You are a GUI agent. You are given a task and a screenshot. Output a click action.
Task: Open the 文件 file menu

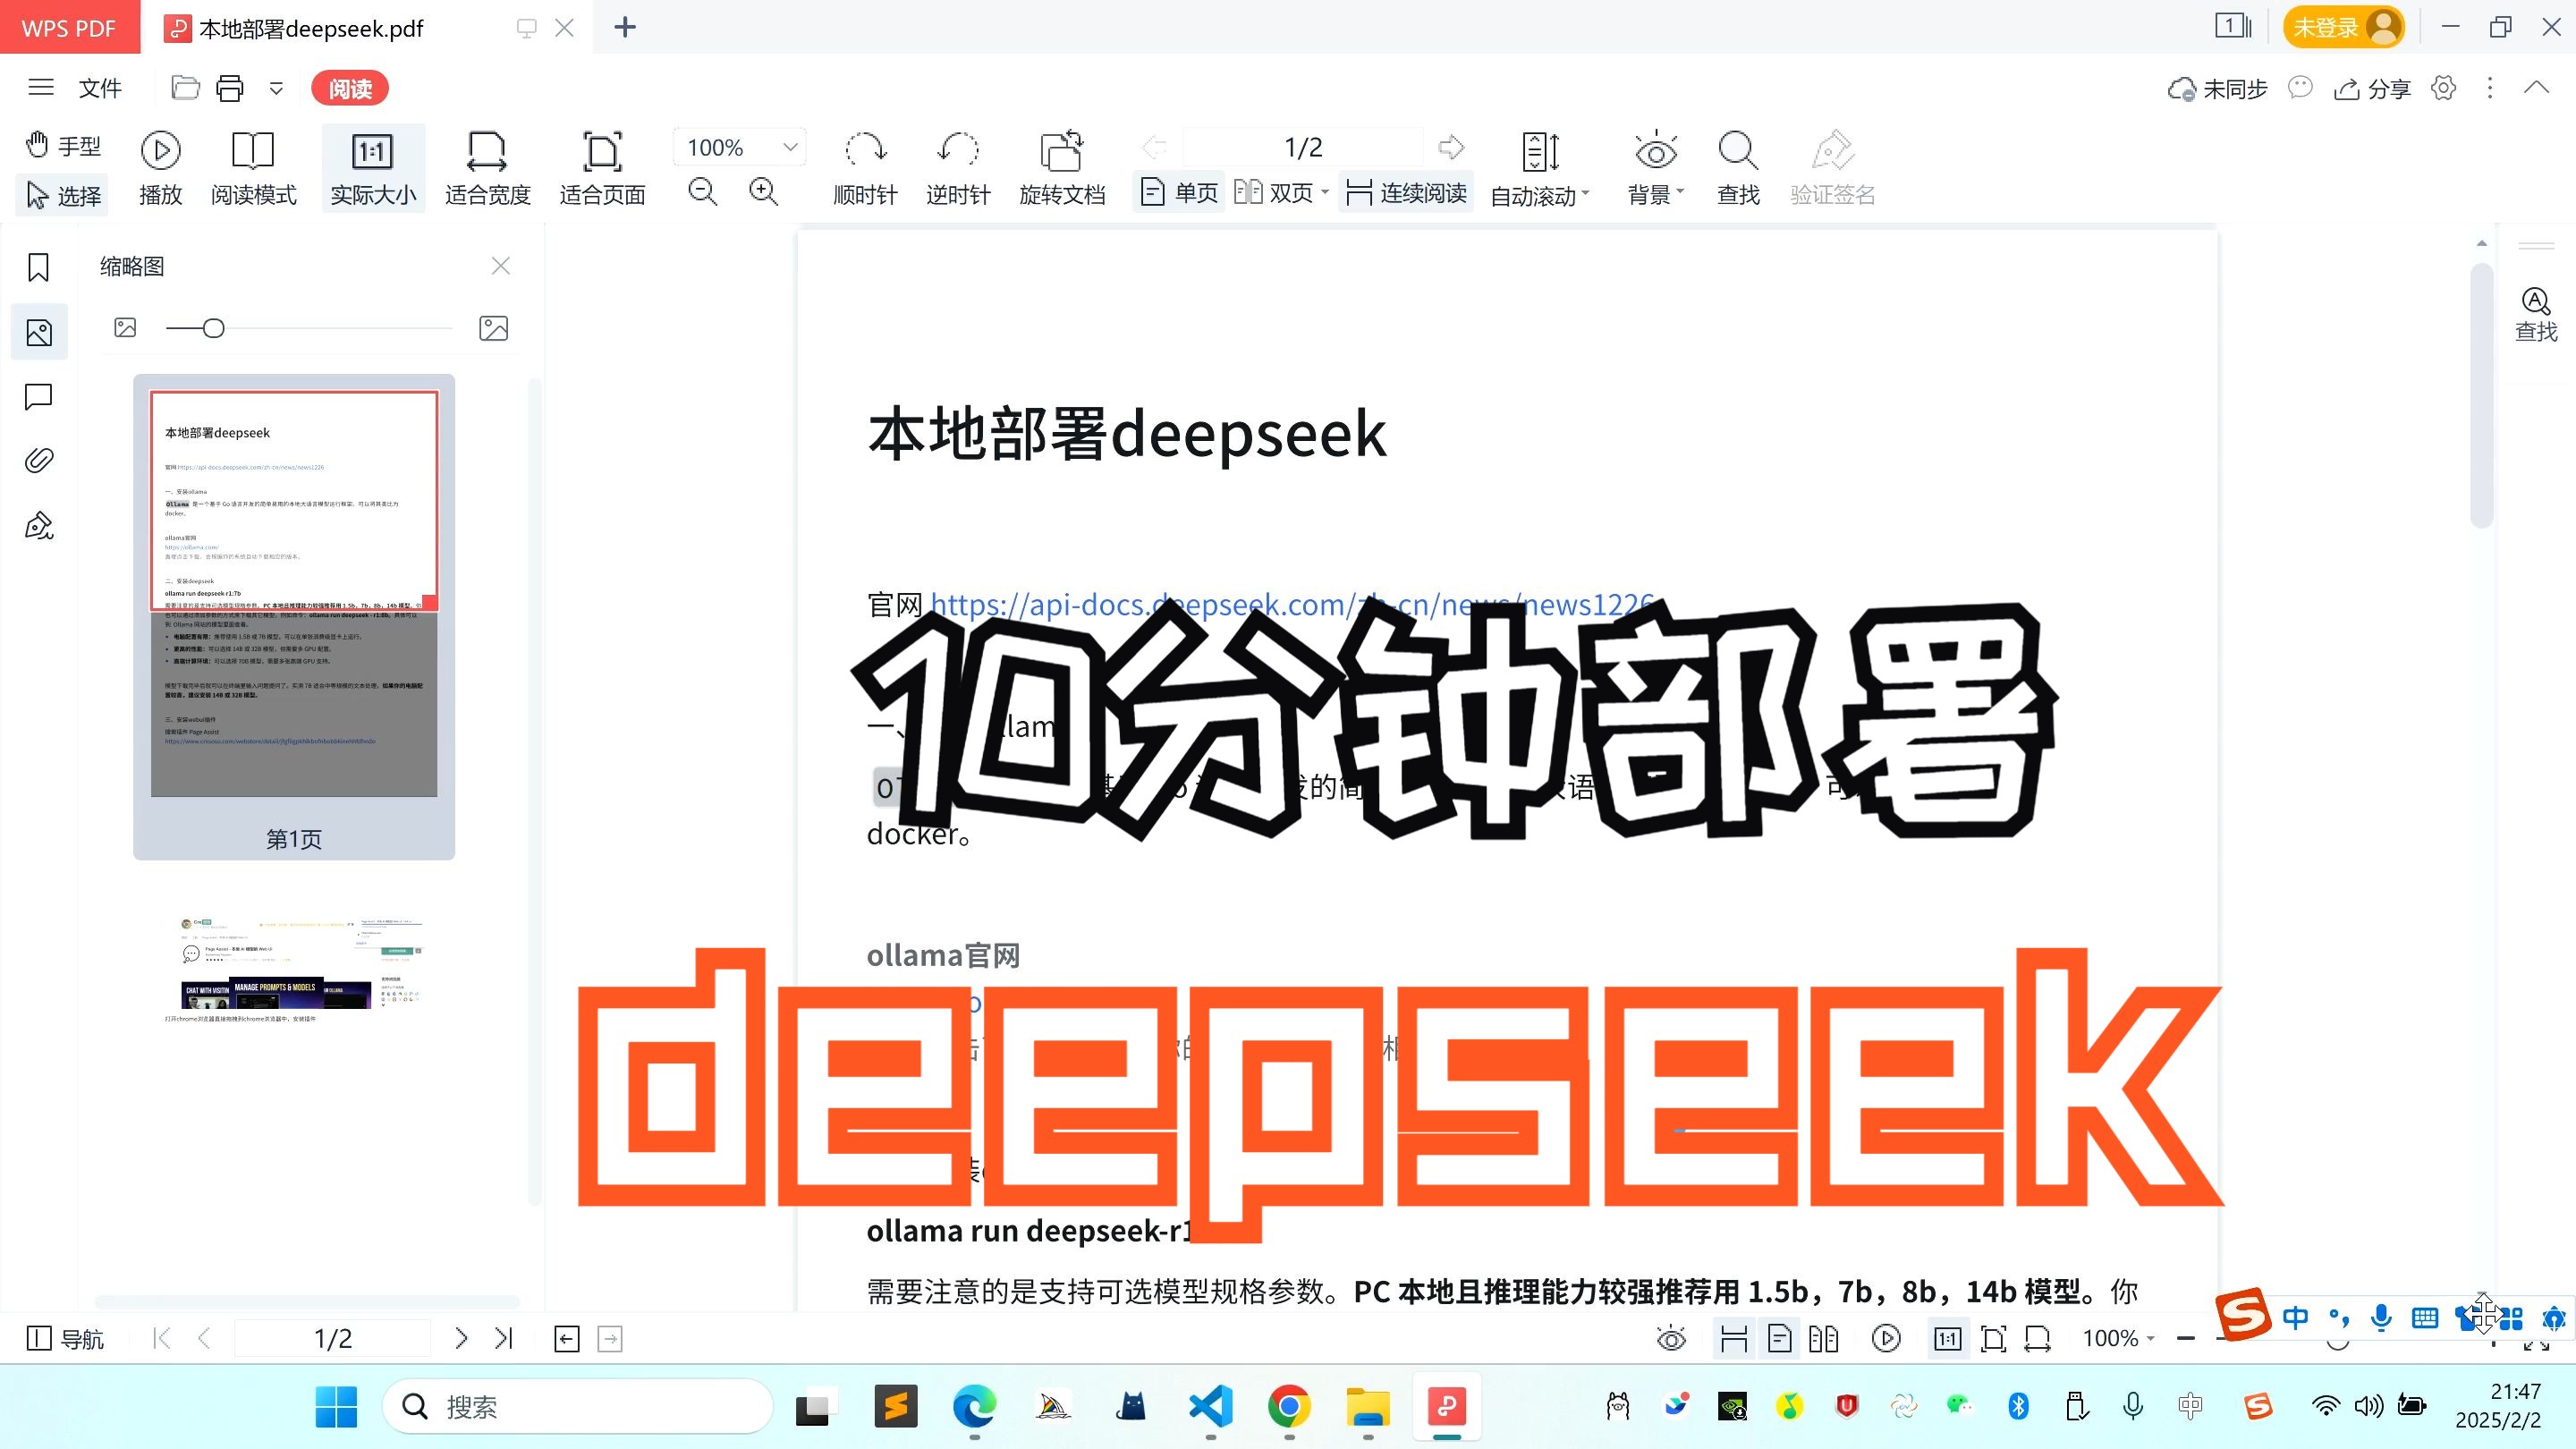(x=100, y=89)
